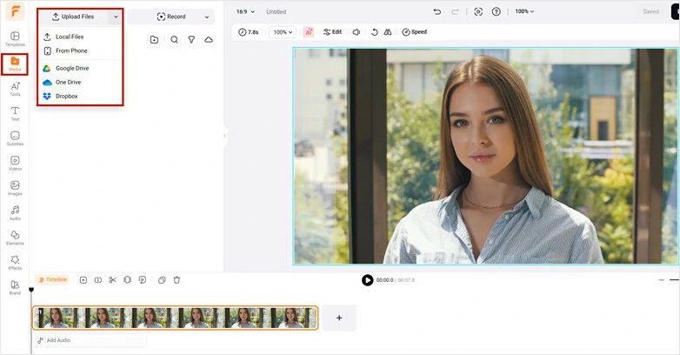Click the FlexClip logo icon
Screen dimensions: 680x355
[15, 11]
